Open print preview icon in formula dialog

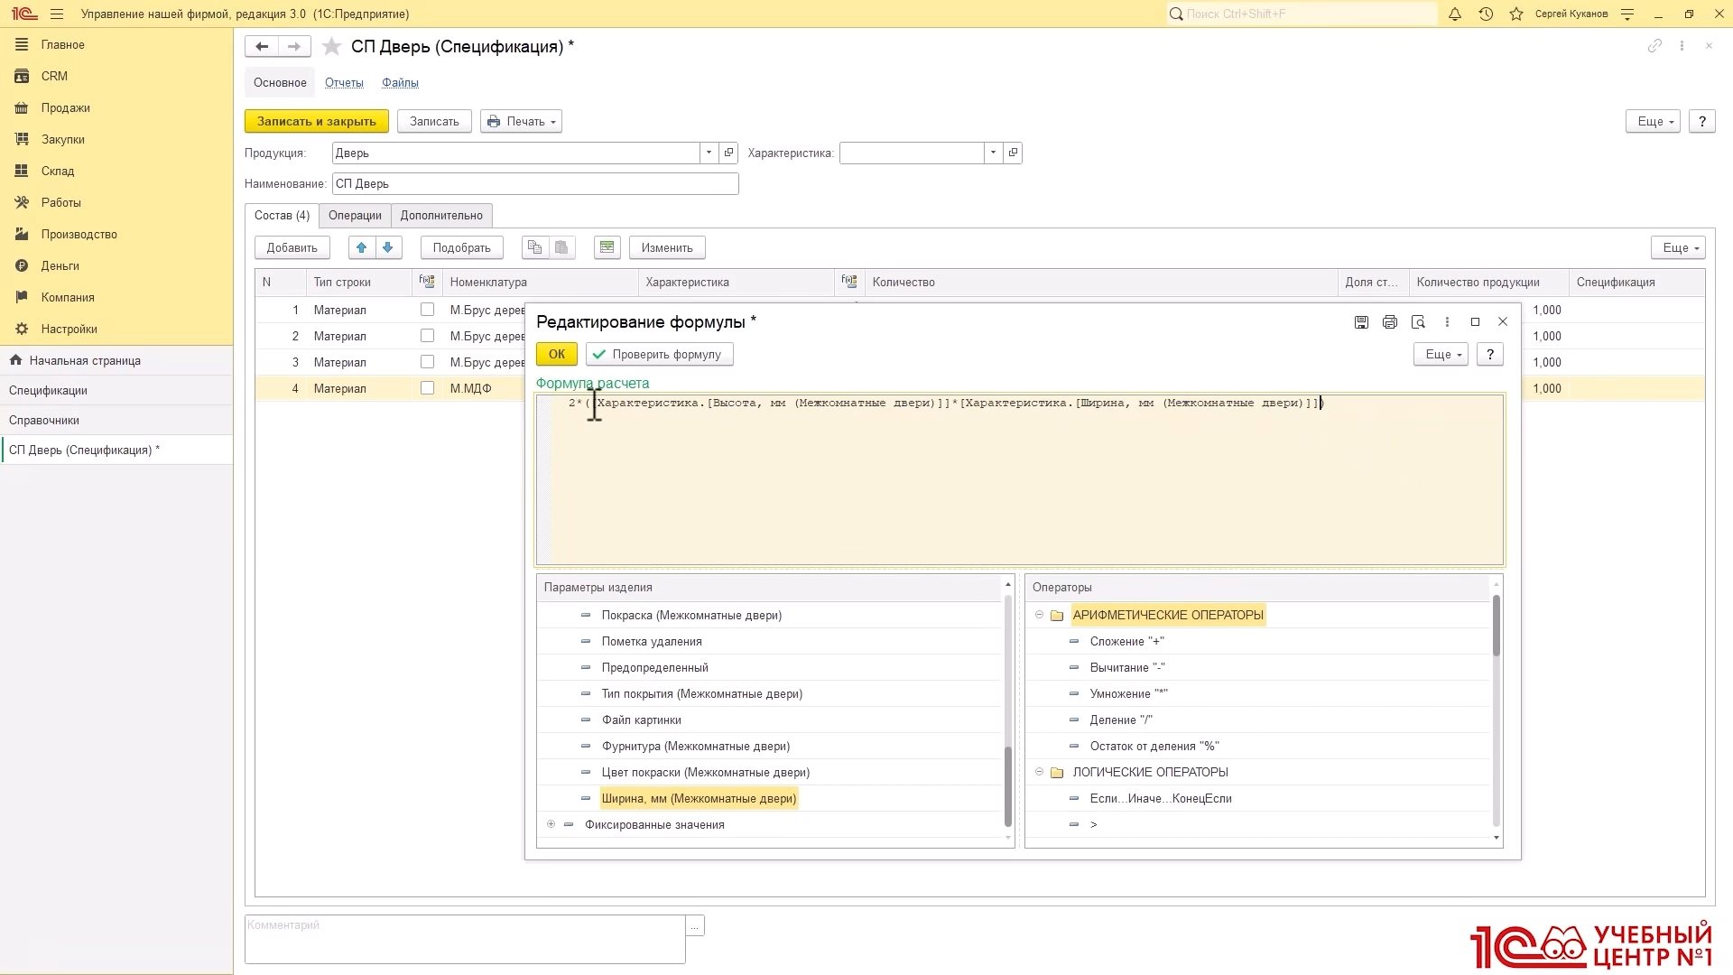[x=1418, y=322]
